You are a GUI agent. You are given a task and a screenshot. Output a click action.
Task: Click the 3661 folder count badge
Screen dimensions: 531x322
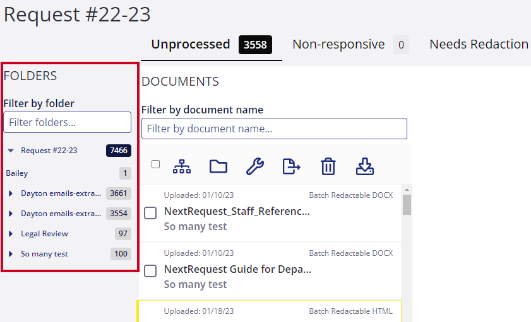(x=119, y=193)
